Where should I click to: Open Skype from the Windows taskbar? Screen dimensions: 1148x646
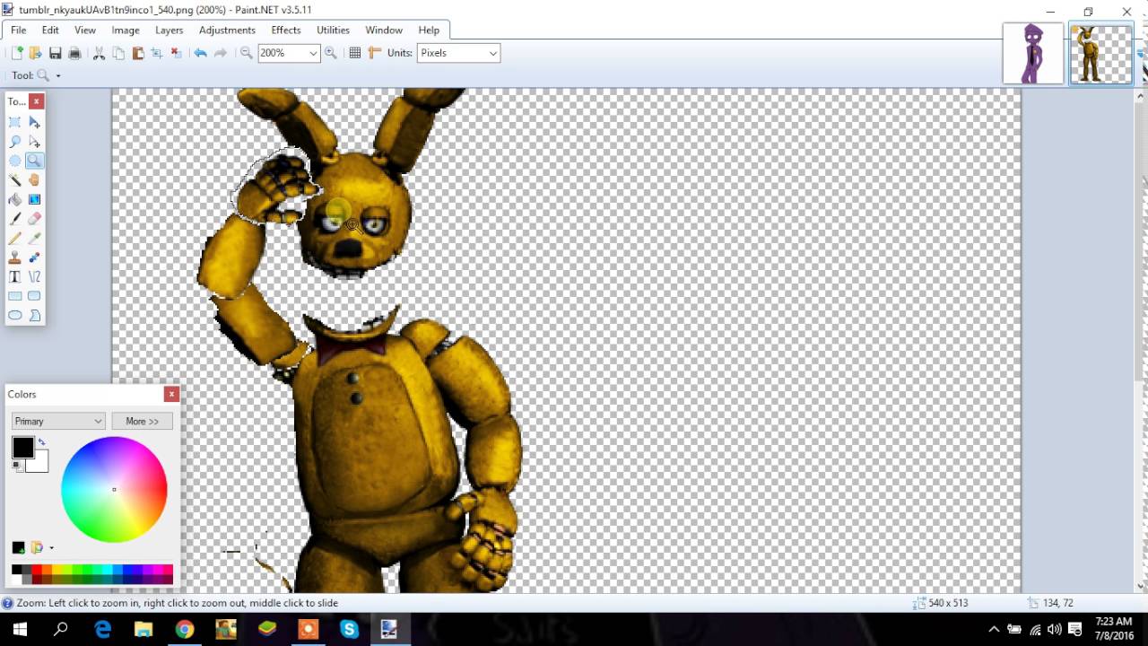pyautogui.click(x=349, y=630)
